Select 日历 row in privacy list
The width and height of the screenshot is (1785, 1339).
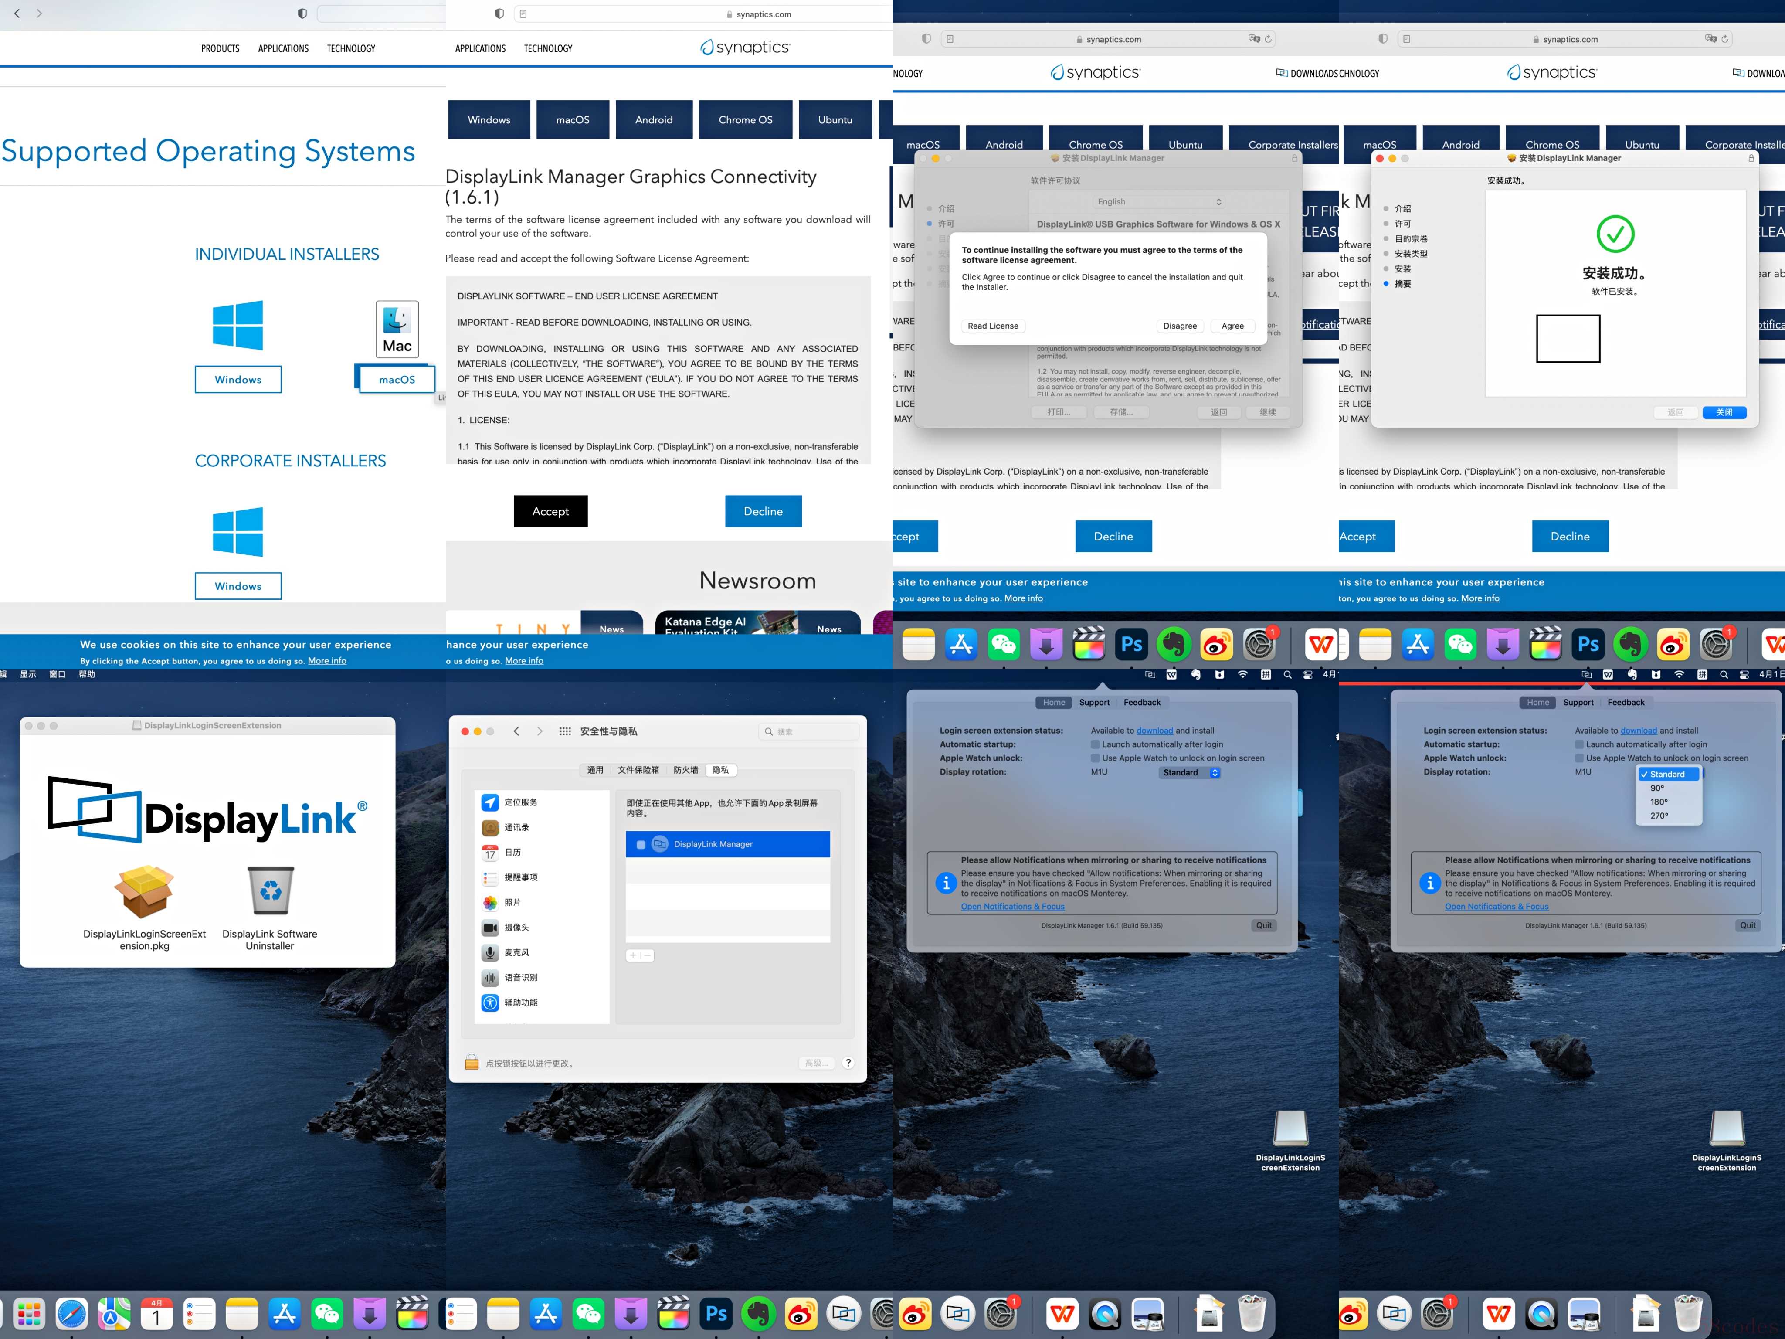[x=542, y=852]
